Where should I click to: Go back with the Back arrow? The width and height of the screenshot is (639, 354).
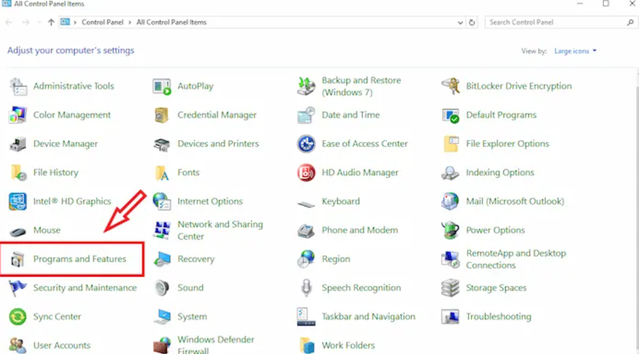click(x=9, y=22)
